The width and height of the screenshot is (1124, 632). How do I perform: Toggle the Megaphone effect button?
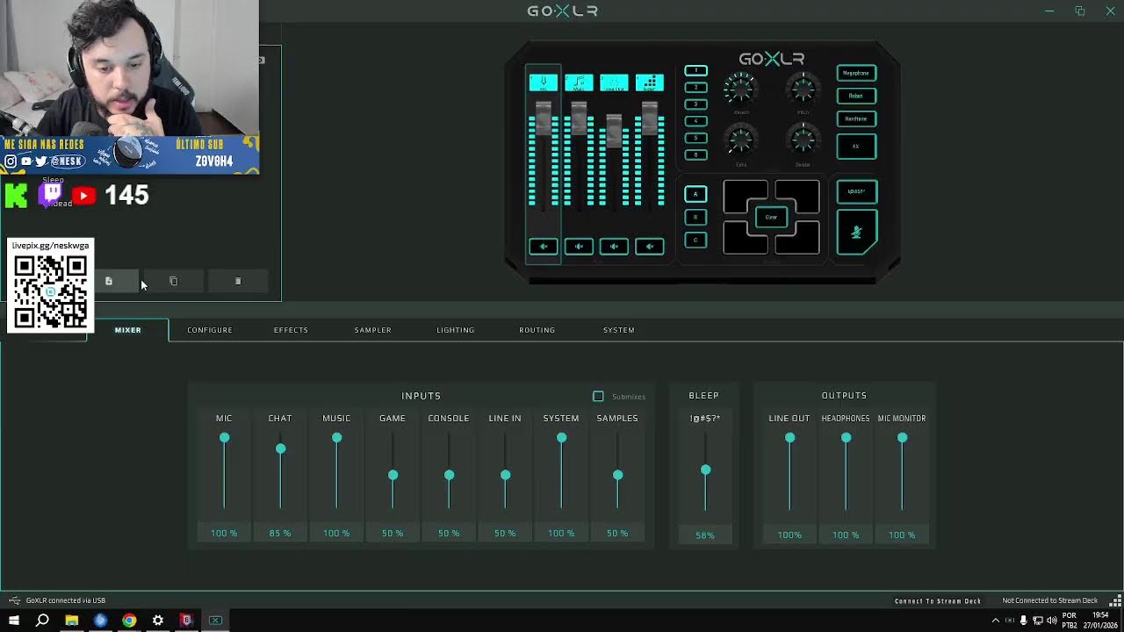856,74
